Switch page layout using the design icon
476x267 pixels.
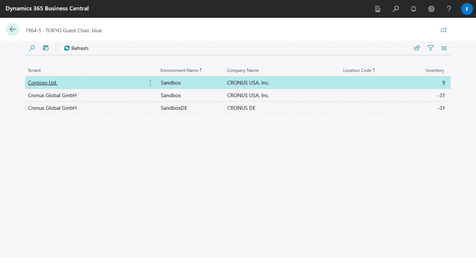tap(46, 48)
